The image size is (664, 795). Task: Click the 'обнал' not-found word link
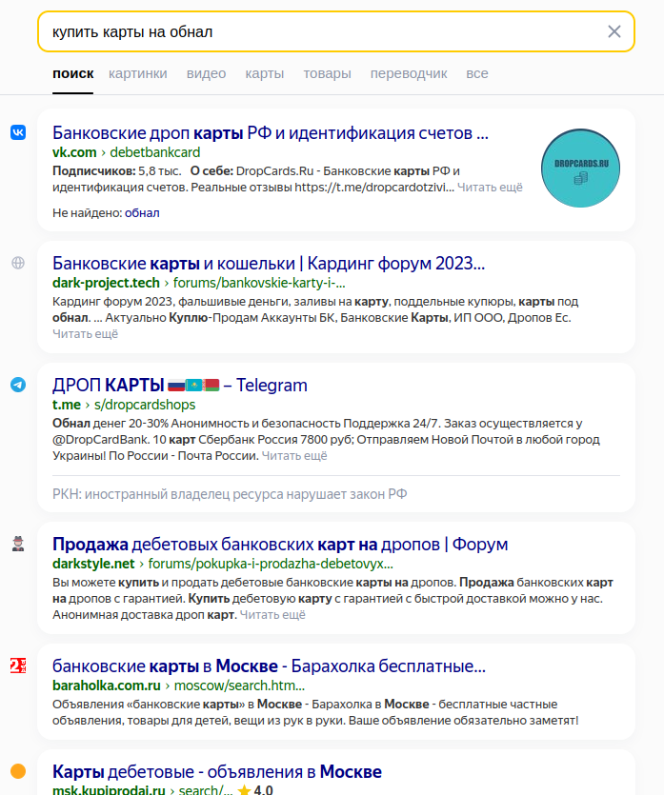pyautogui.click(x=142, y=213)
